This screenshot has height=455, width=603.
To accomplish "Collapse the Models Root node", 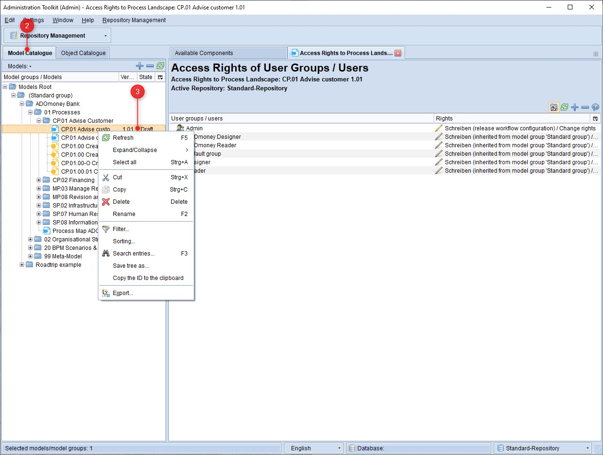I will coord(5,87).
